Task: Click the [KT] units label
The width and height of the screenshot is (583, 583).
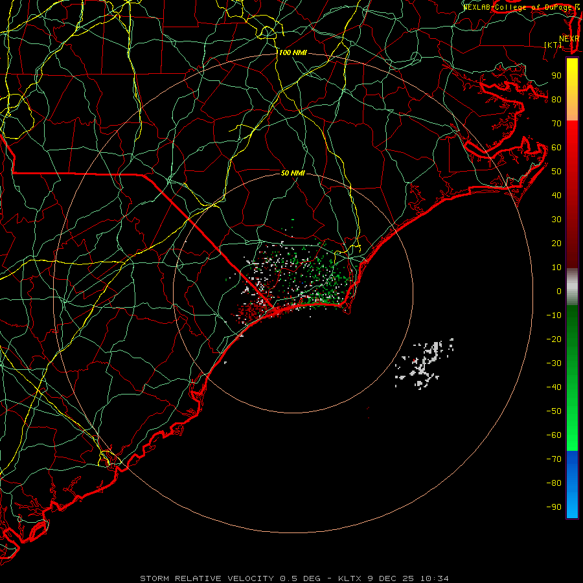Action: pos(553,45)
